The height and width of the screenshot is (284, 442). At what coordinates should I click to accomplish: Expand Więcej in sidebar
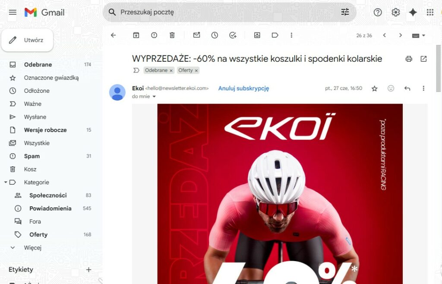click(33, 248)
